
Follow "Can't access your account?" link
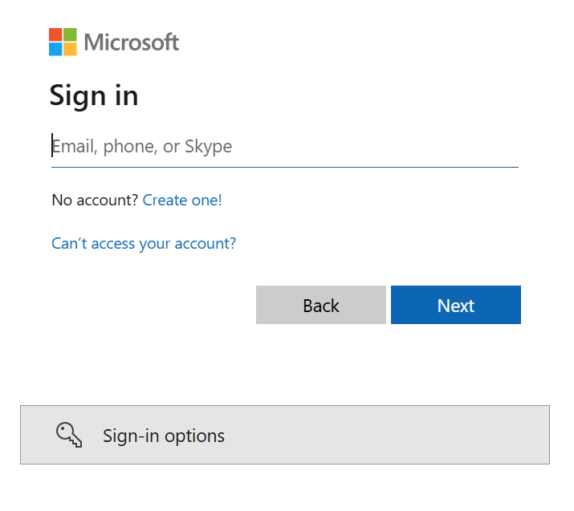(x=144, y=243)
